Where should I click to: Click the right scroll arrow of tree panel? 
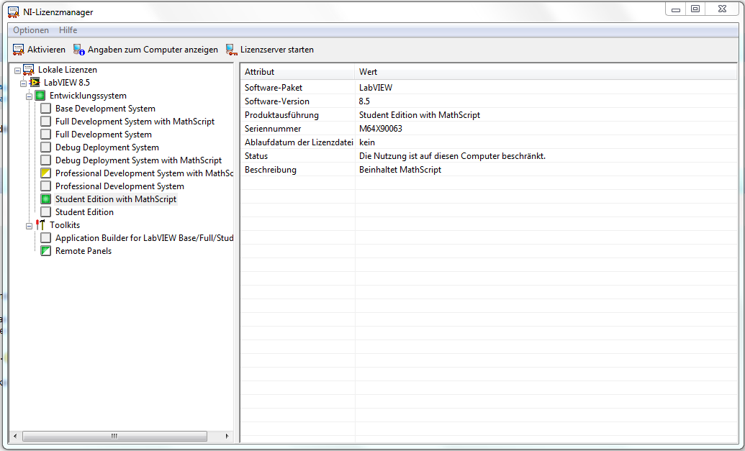coord(227,436)
